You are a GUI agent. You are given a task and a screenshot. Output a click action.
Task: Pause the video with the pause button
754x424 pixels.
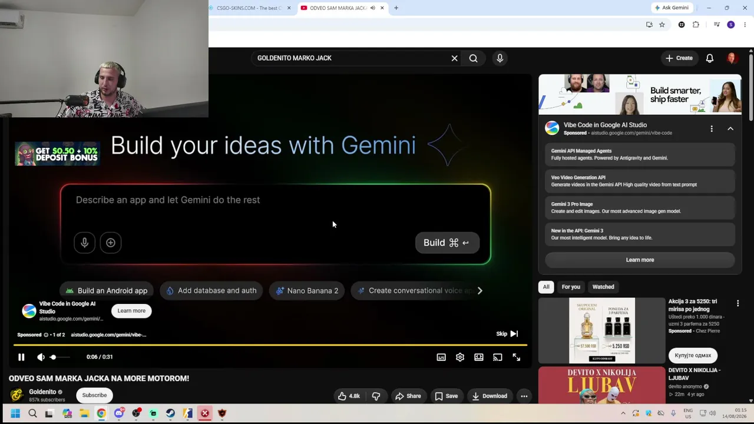click(21, 357)
